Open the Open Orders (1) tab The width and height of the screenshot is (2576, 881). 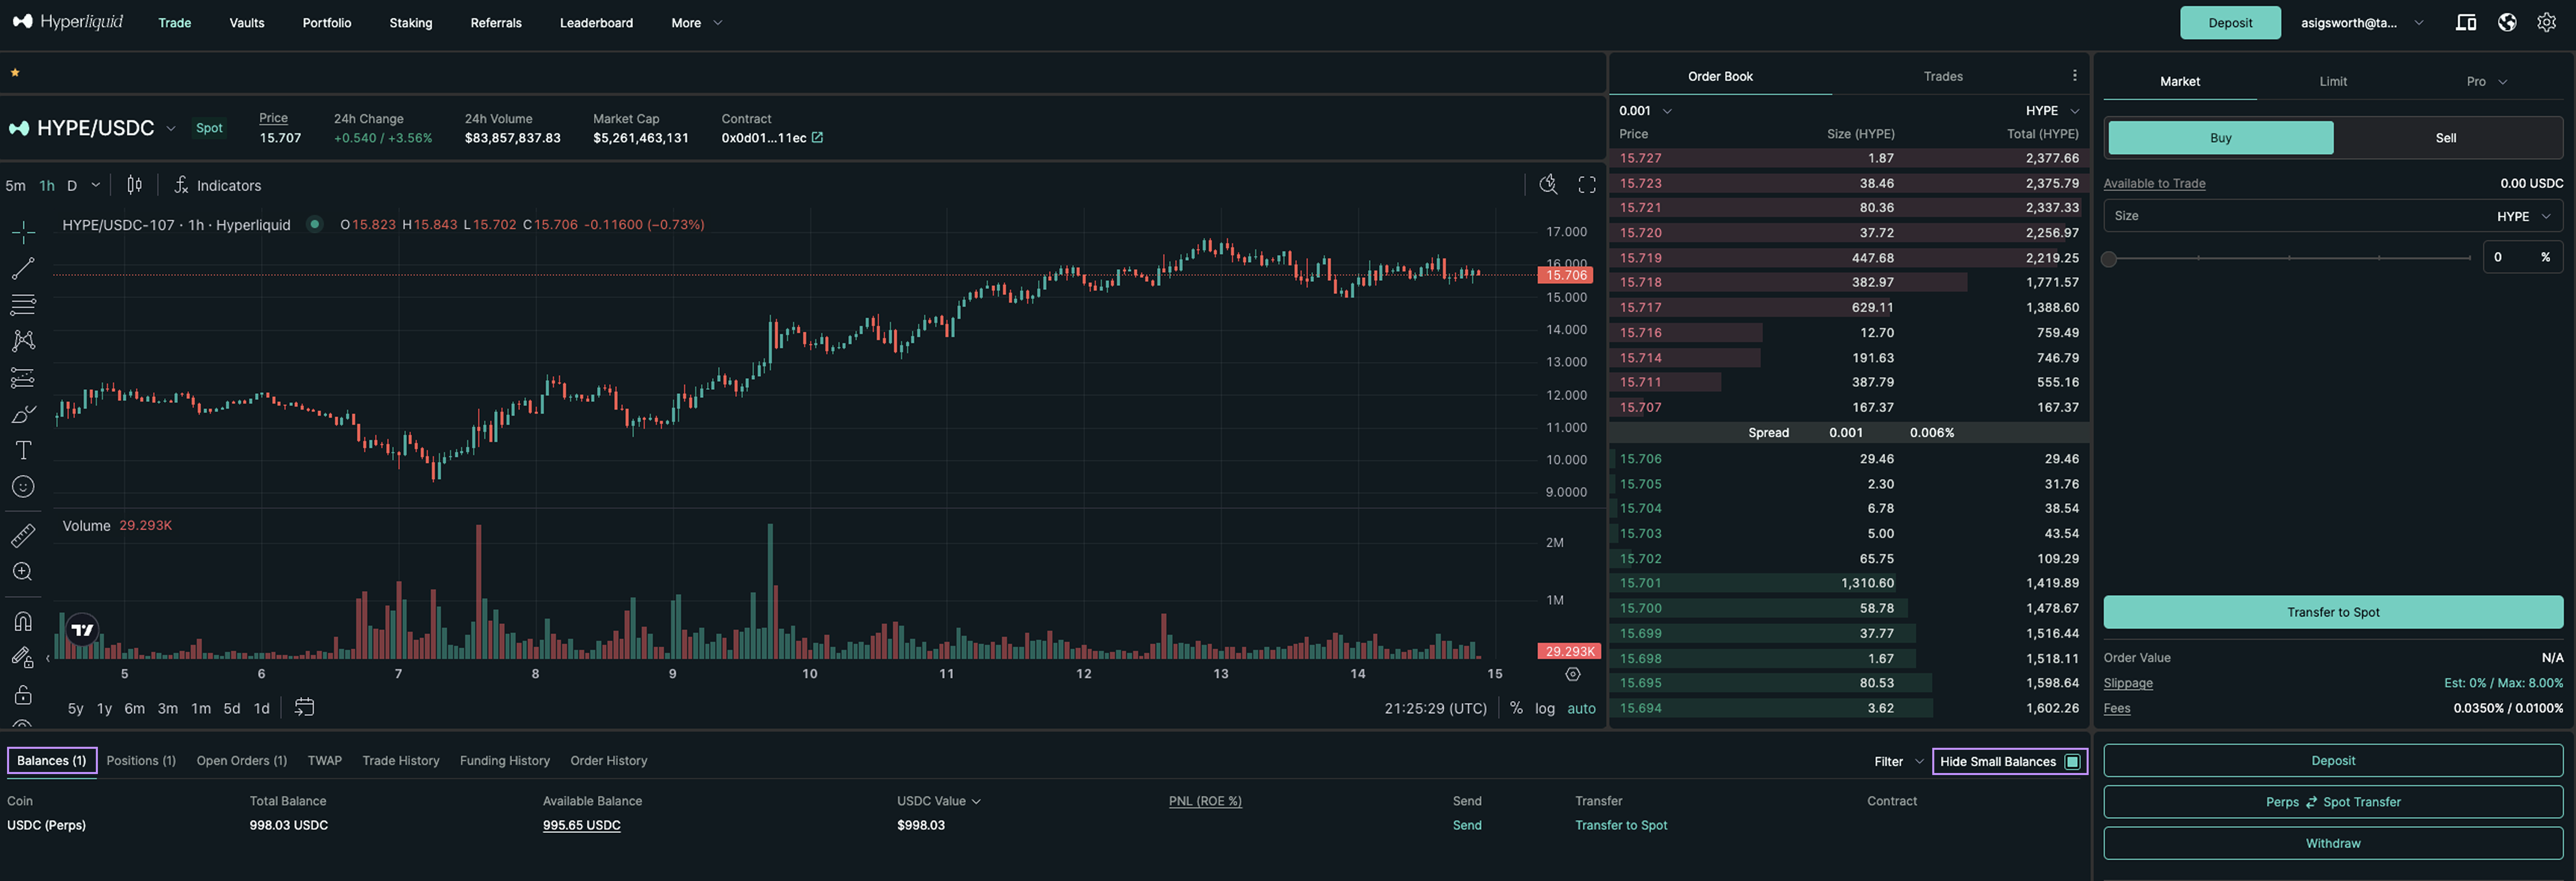pyautogui.click(x=242, y=761)
